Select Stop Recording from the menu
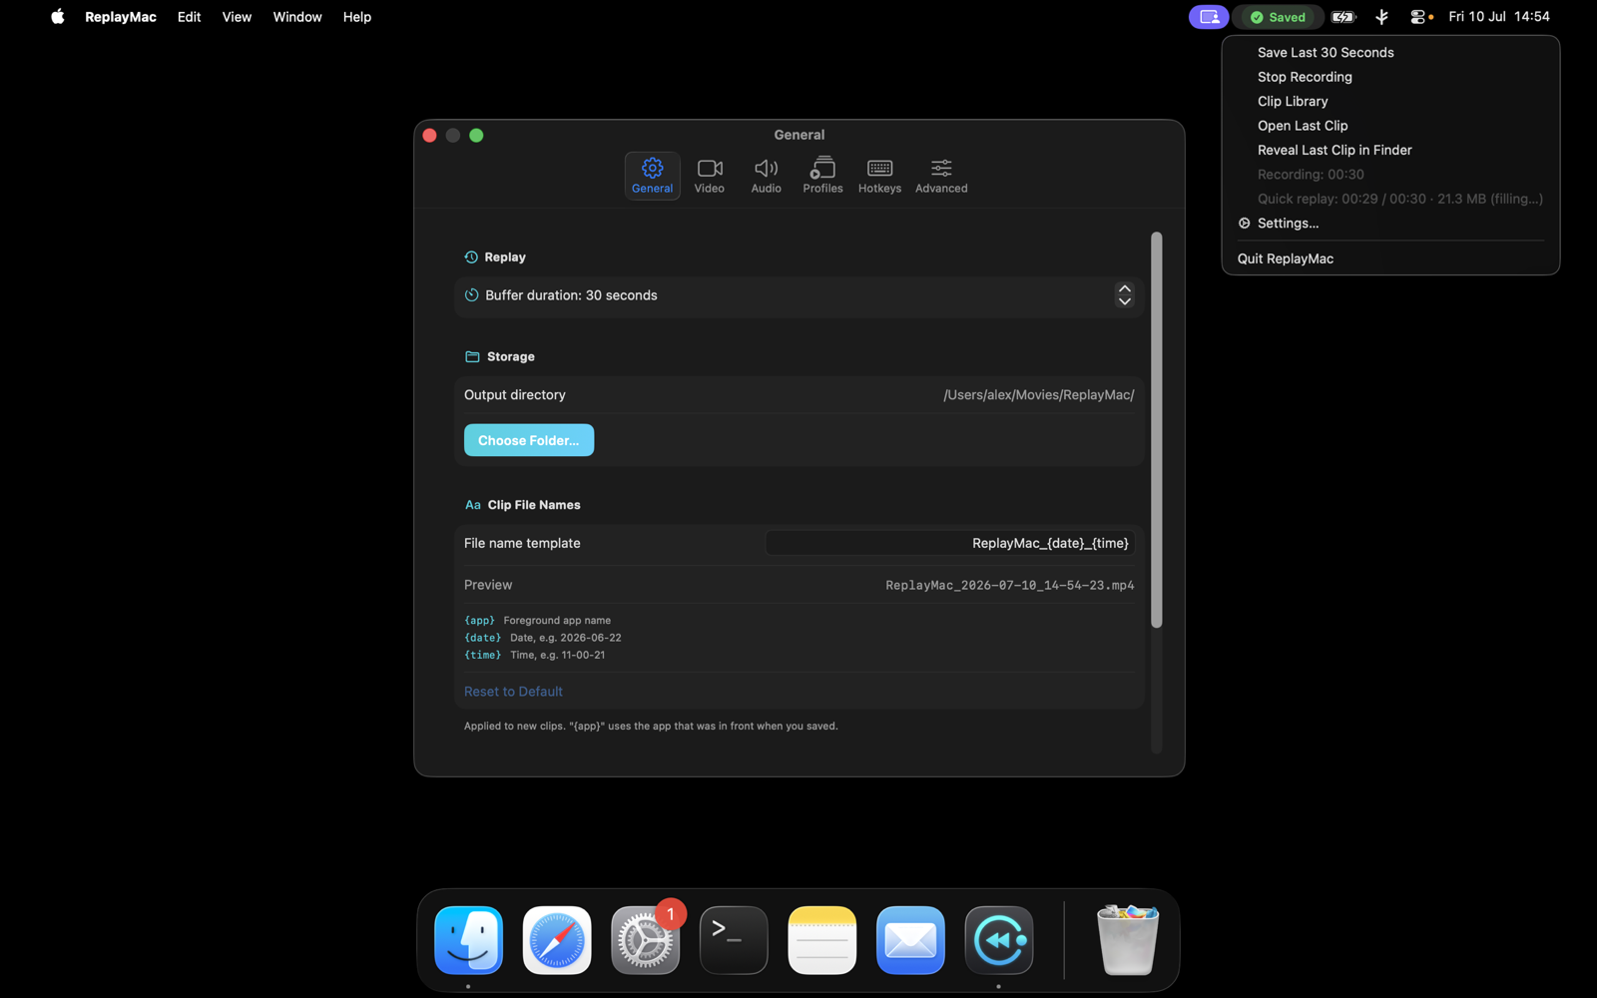 pos(1390,77)
